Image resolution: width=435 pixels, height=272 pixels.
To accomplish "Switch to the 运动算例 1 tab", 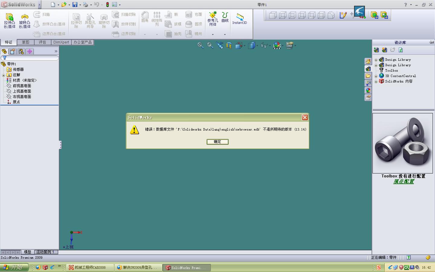I will pyautogui.click(x=45, y=252).
